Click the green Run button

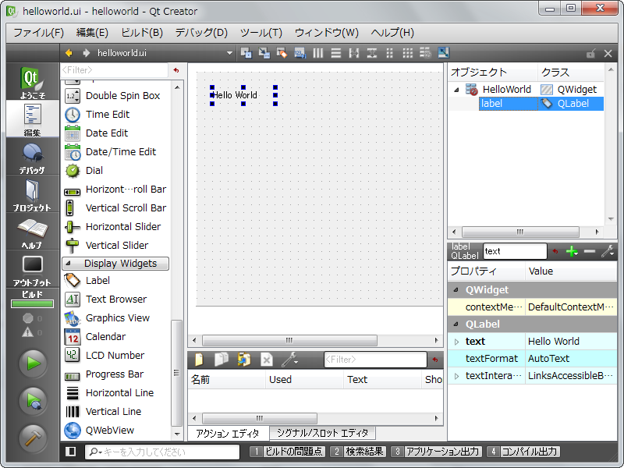pyautogui.click(x=33, y=363)
